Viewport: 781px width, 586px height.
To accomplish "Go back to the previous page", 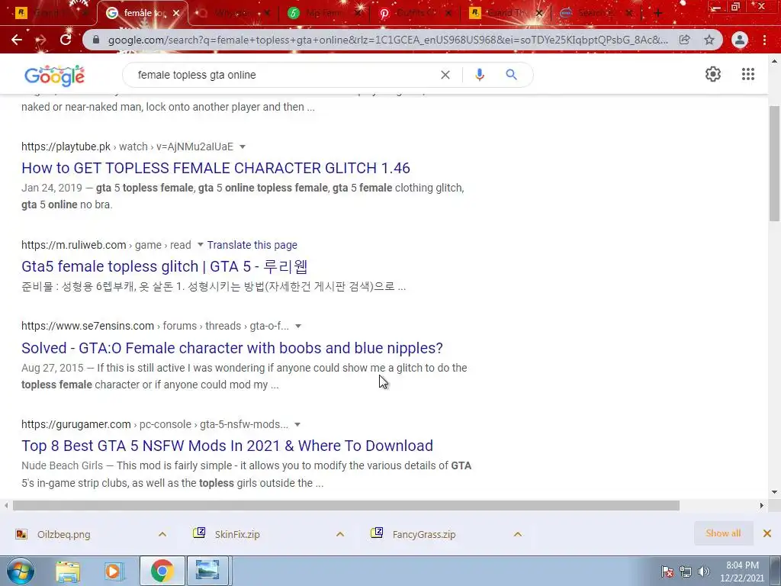I will 17,40.
